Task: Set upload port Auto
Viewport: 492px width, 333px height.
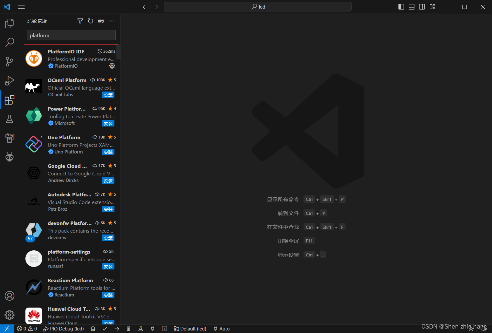Action: pos(222,329)
